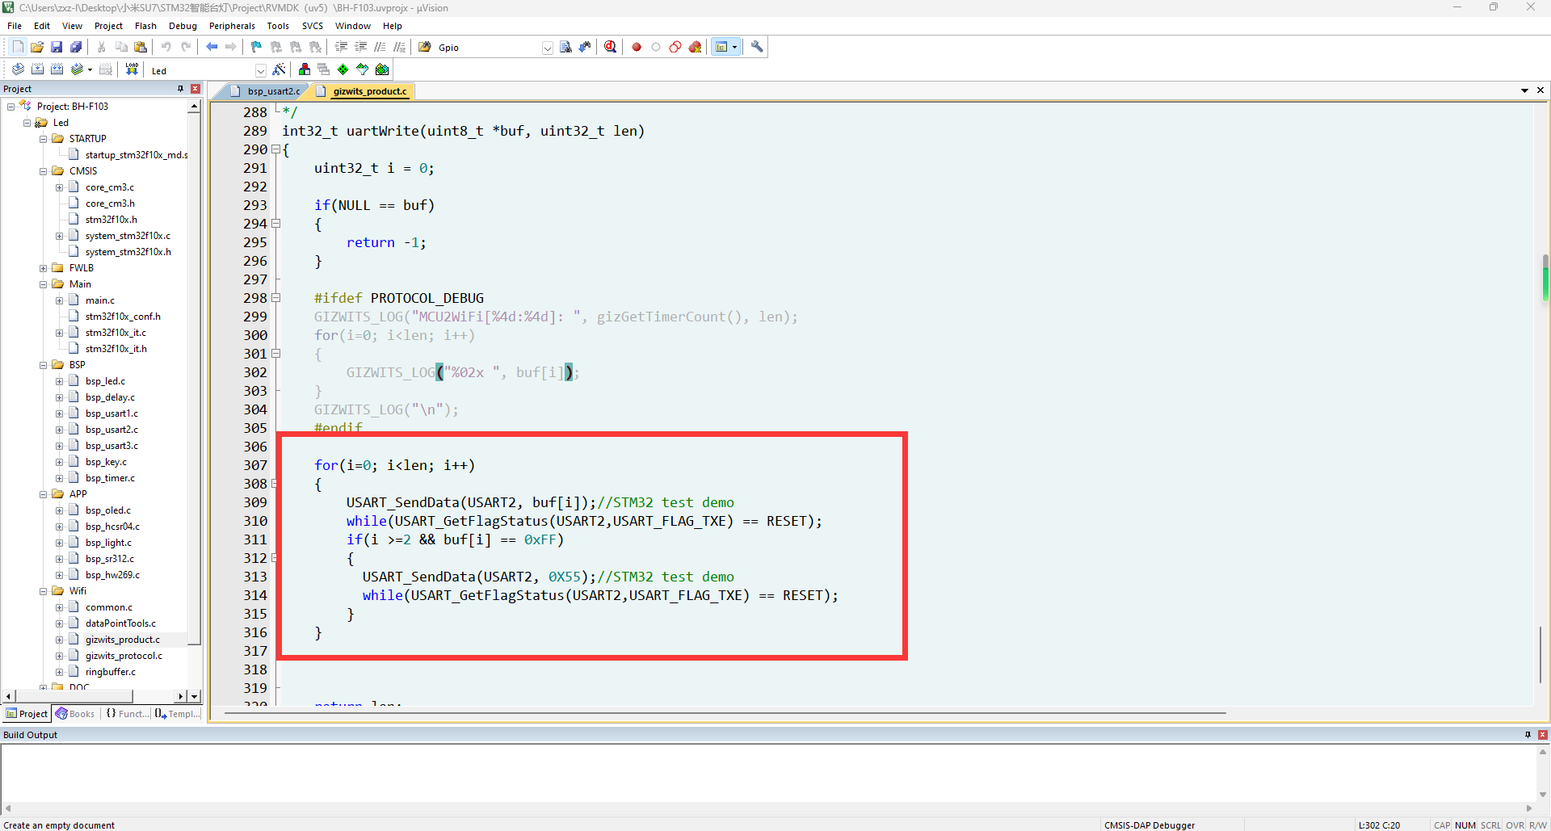Click the Open file folder icon
This screenshot has height=831, width=1551.
37,48
